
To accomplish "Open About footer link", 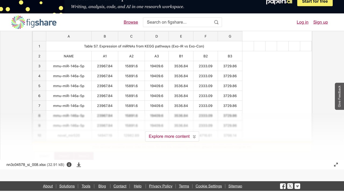I will coord(48,186).
